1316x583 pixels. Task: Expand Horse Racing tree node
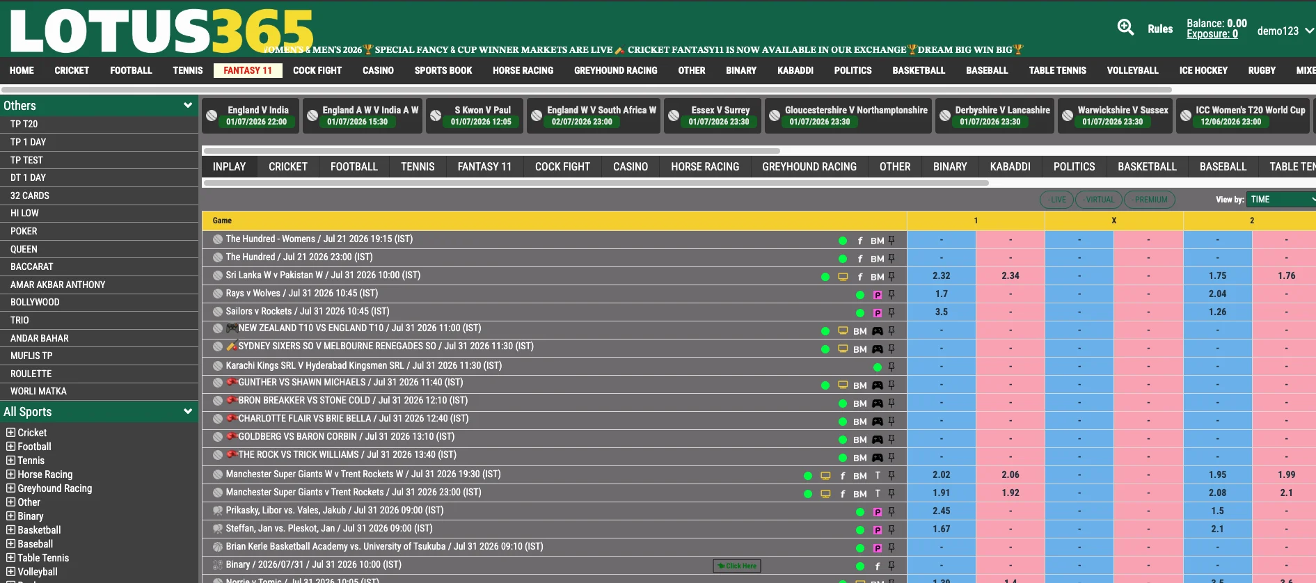tap(11, 474)
